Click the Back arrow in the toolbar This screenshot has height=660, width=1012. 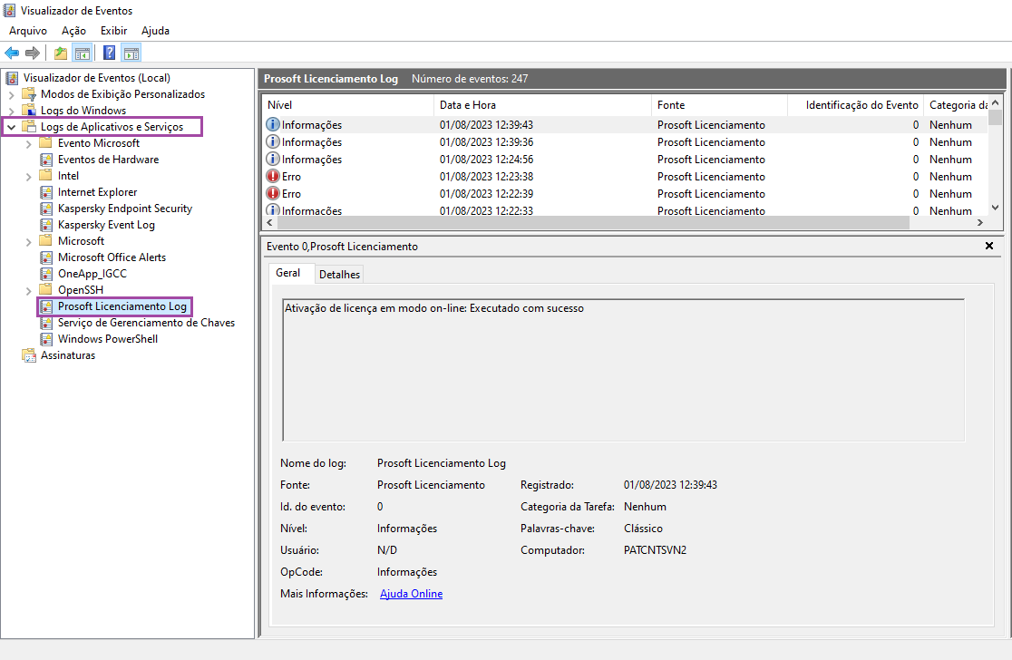12,53
